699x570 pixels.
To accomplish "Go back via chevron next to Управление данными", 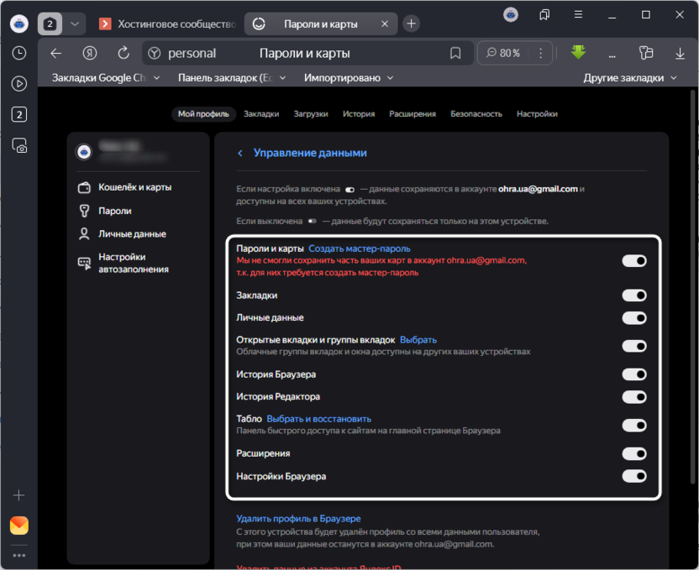I will coord(239,153).
